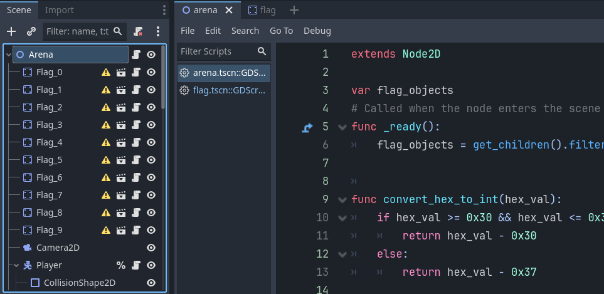The image size is (604, 294).
Task: Hide the Flag_2 node
Action: coord(151,107)
